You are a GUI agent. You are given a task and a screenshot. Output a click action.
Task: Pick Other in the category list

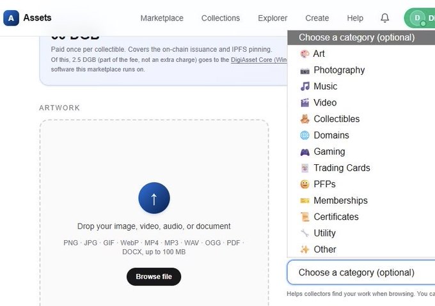(x=361, y=250)
